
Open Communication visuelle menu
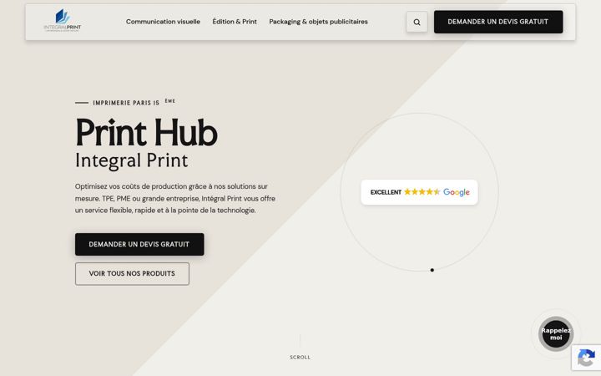pos(163,22)
